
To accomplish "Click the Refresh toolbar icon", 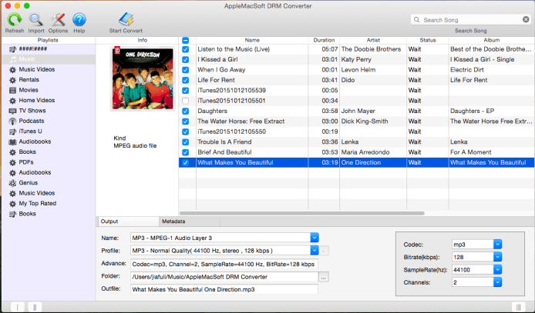I will pos(14,19).
